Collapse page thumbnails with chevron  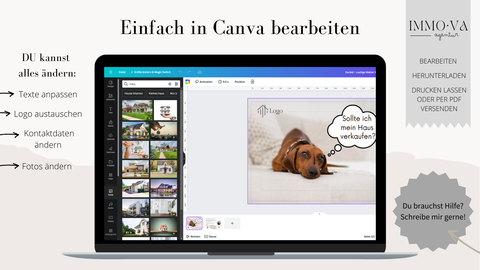[x=319, y=214]
